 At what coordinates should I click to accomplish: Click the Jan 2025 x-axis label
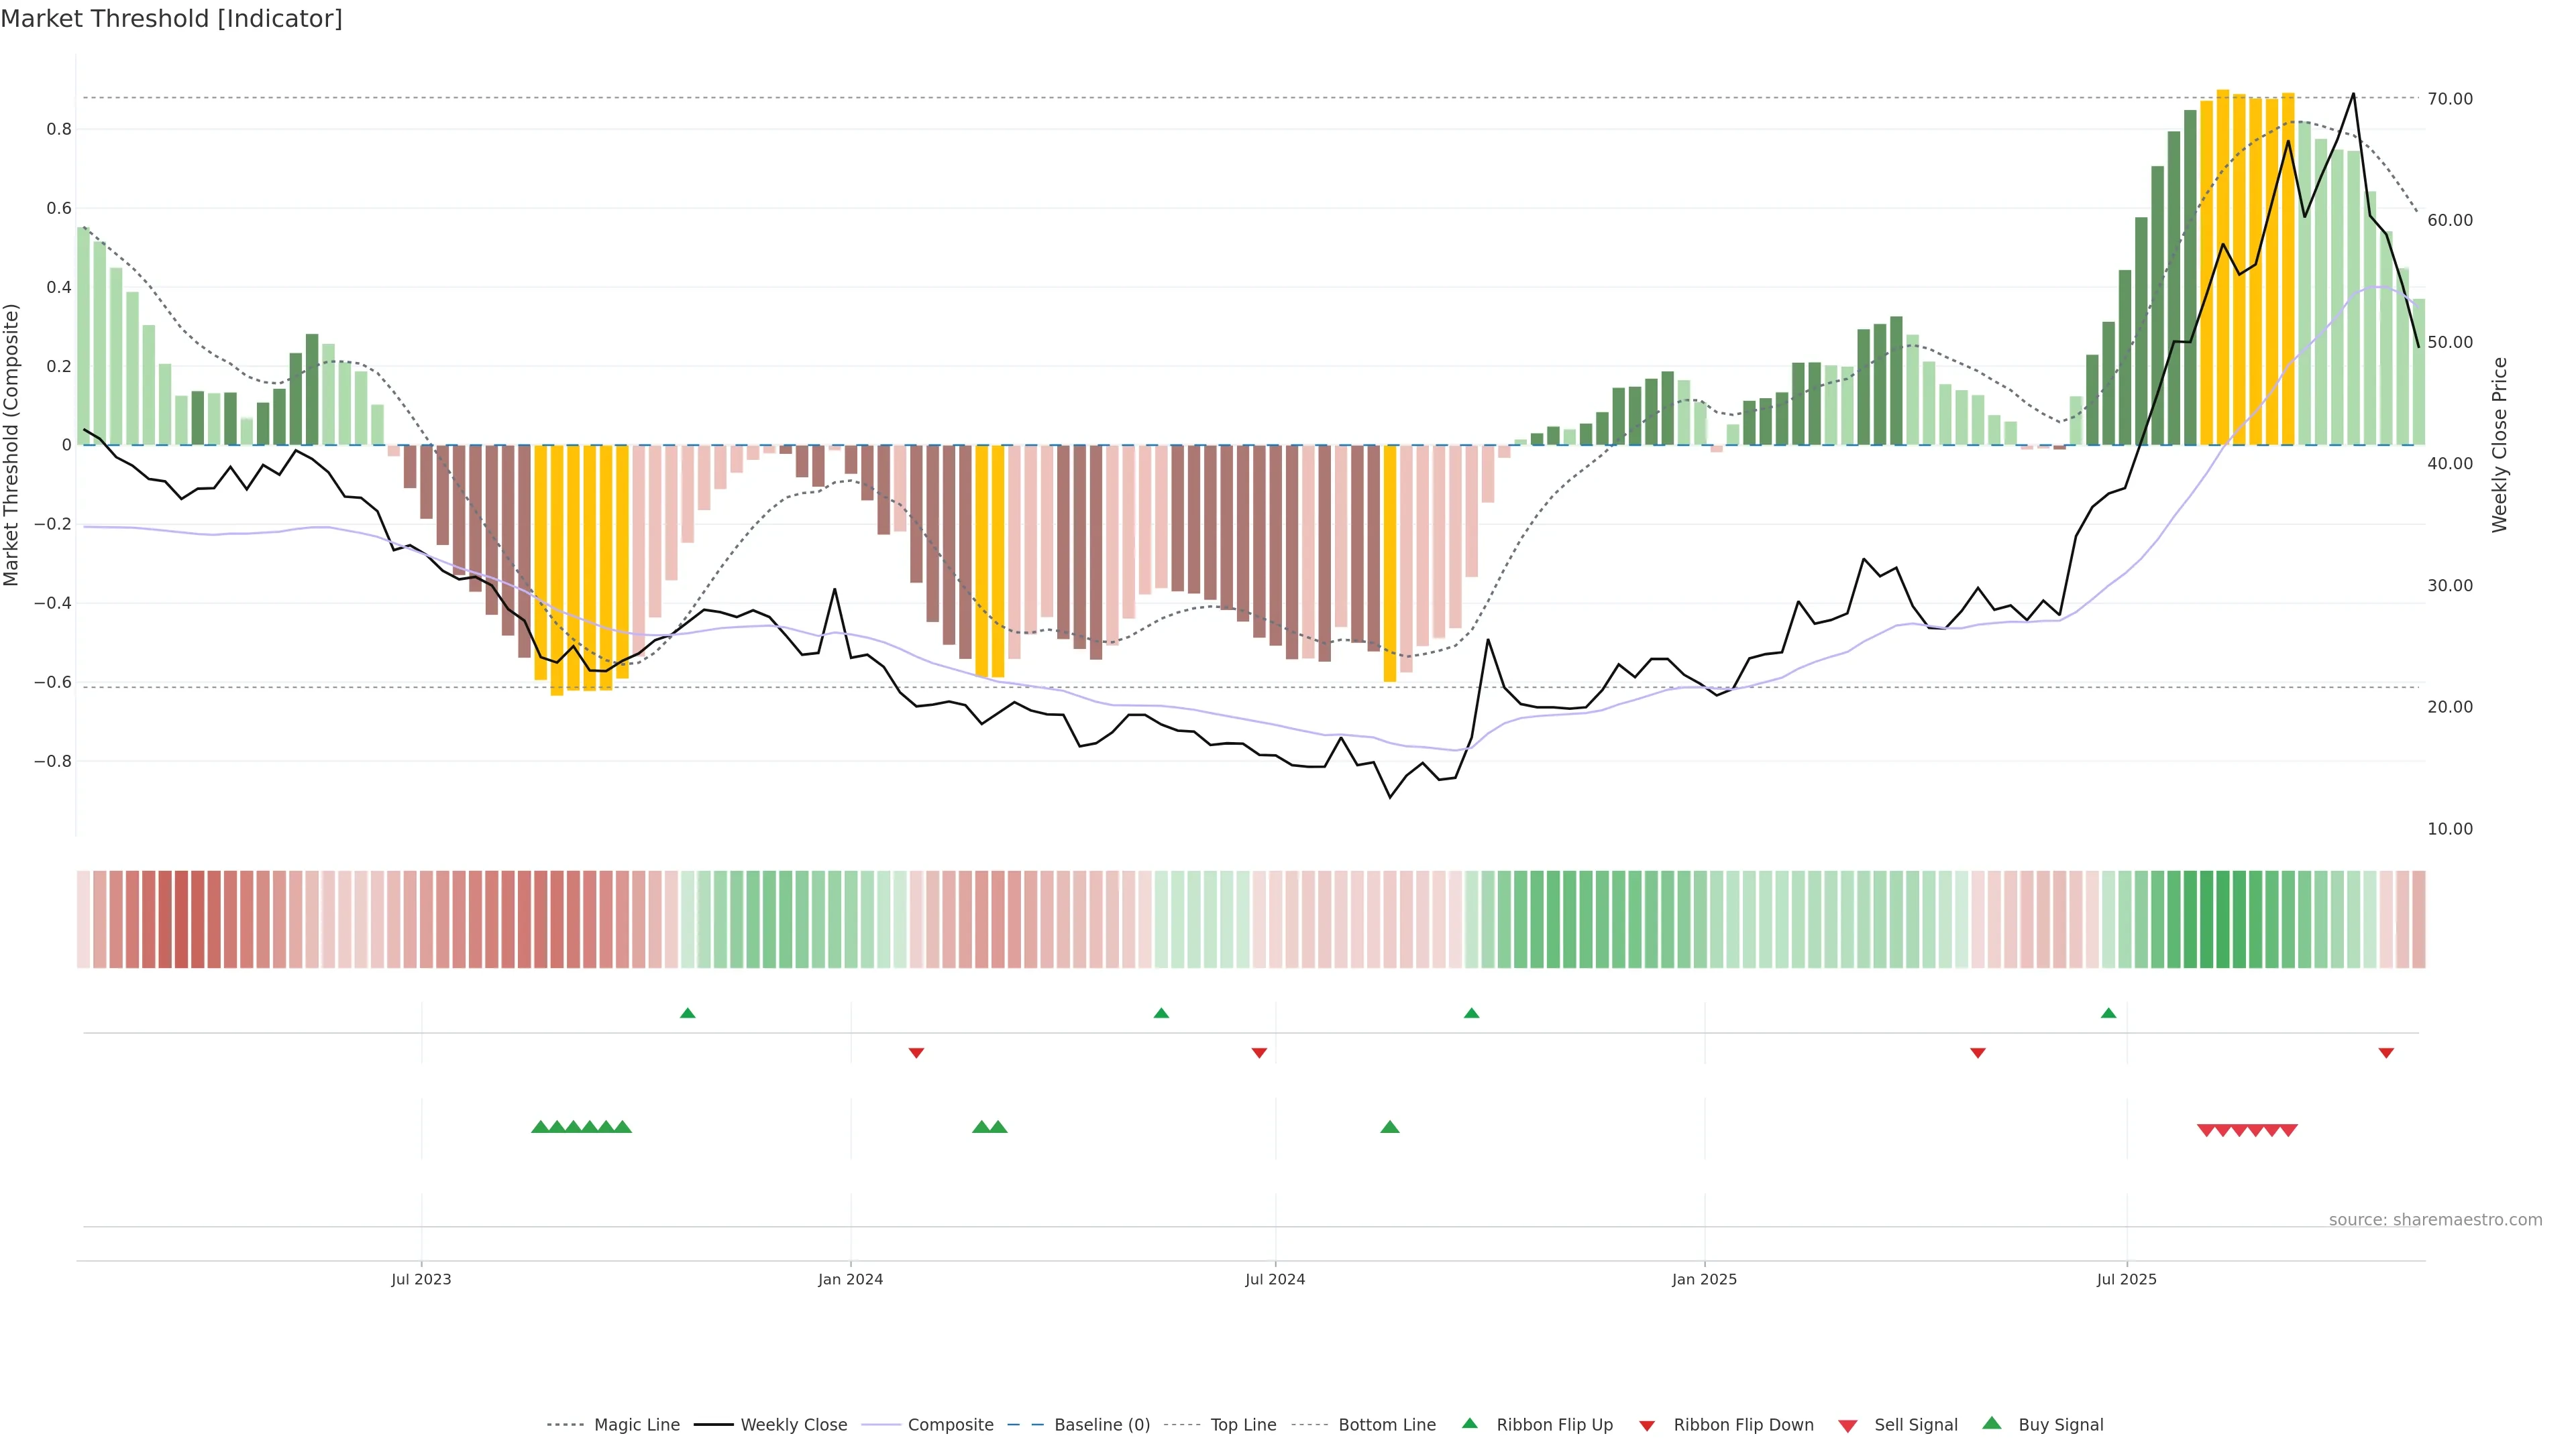(x=1704, y=1279)
